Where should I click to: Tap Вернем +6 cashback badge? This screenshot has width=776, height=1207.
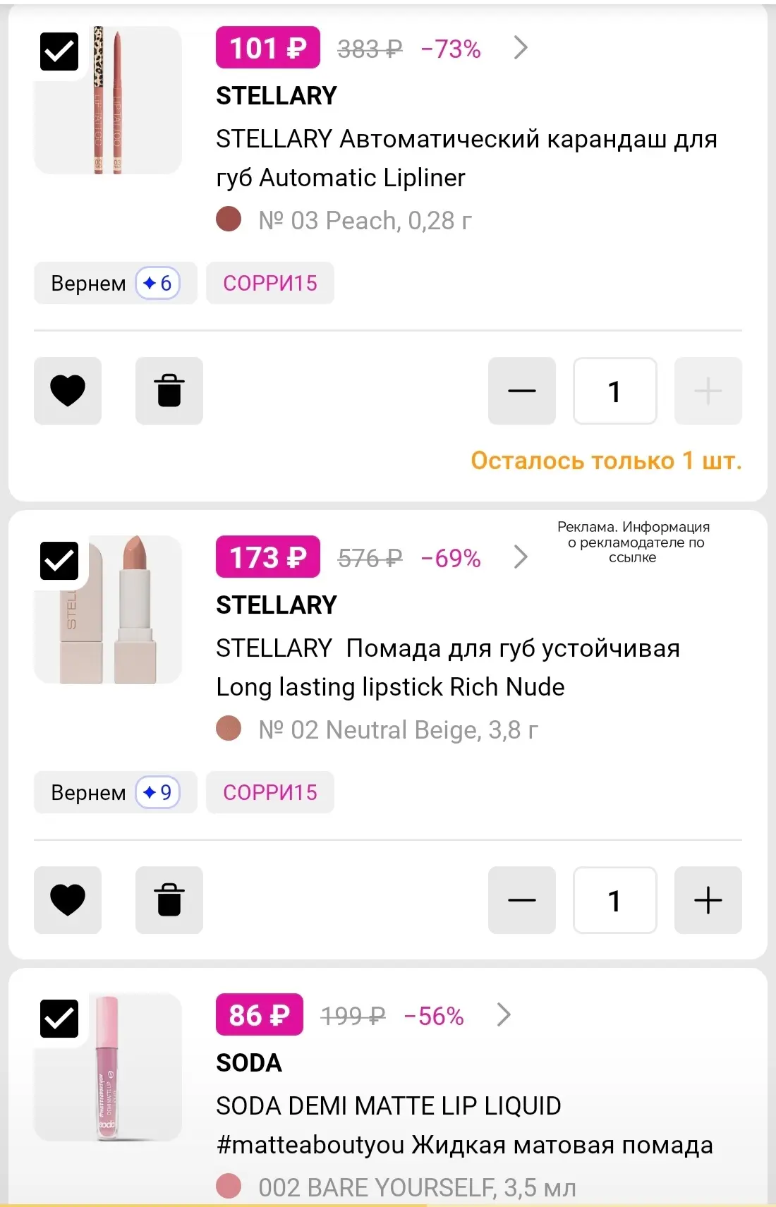click(x=115, y=284)
